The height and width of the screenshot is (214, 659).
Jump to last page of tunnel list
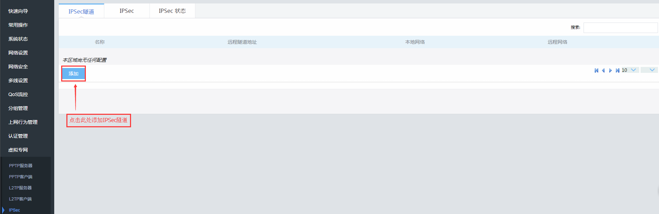(617, 70)
